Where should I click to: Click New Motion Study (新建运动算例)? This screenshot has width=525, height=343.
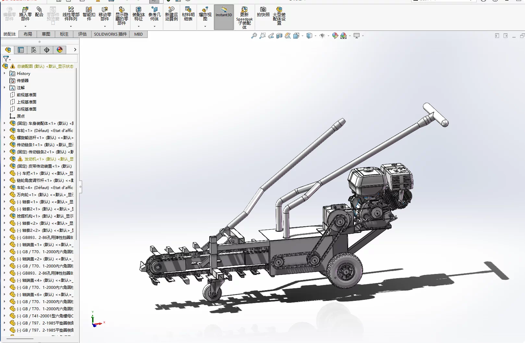pos(171,14)
